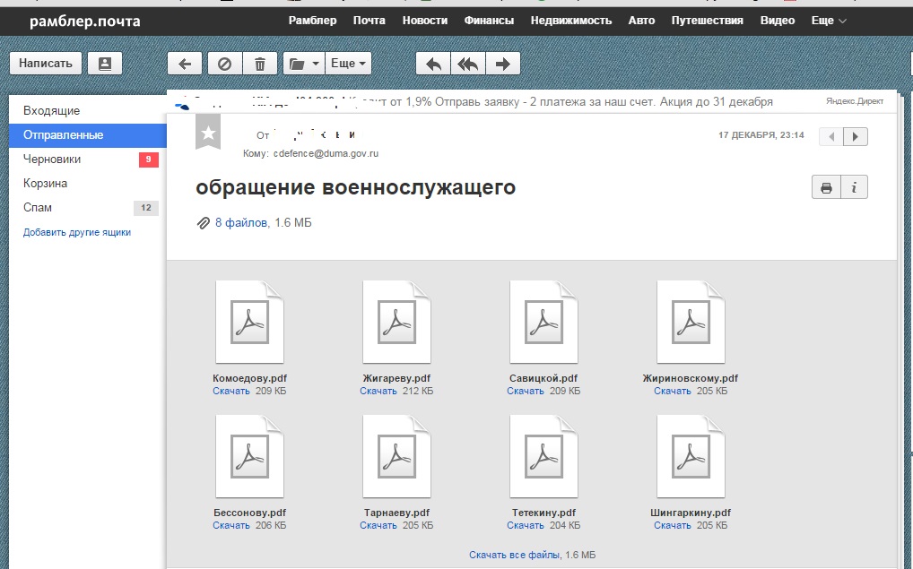The image size is (913, 569).
Task: Click the Яндекс.Директ ad label
Action: (854, 101)
